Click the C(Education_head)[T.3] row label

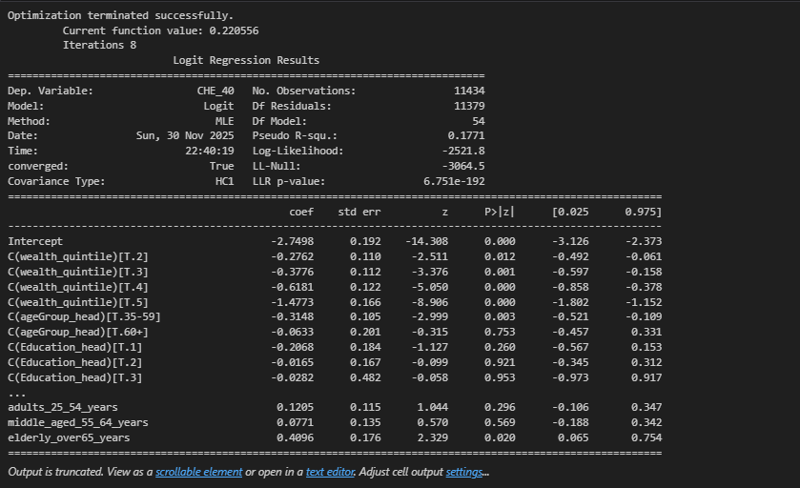coord(78,377)
